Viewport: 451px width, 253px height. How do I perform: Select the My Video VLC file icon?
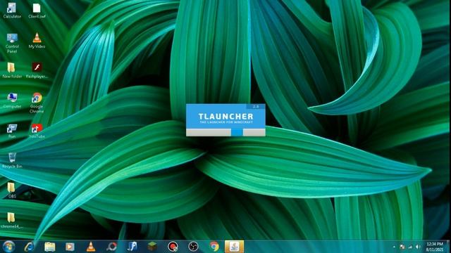pyautogui.click(x=37, y=41)
